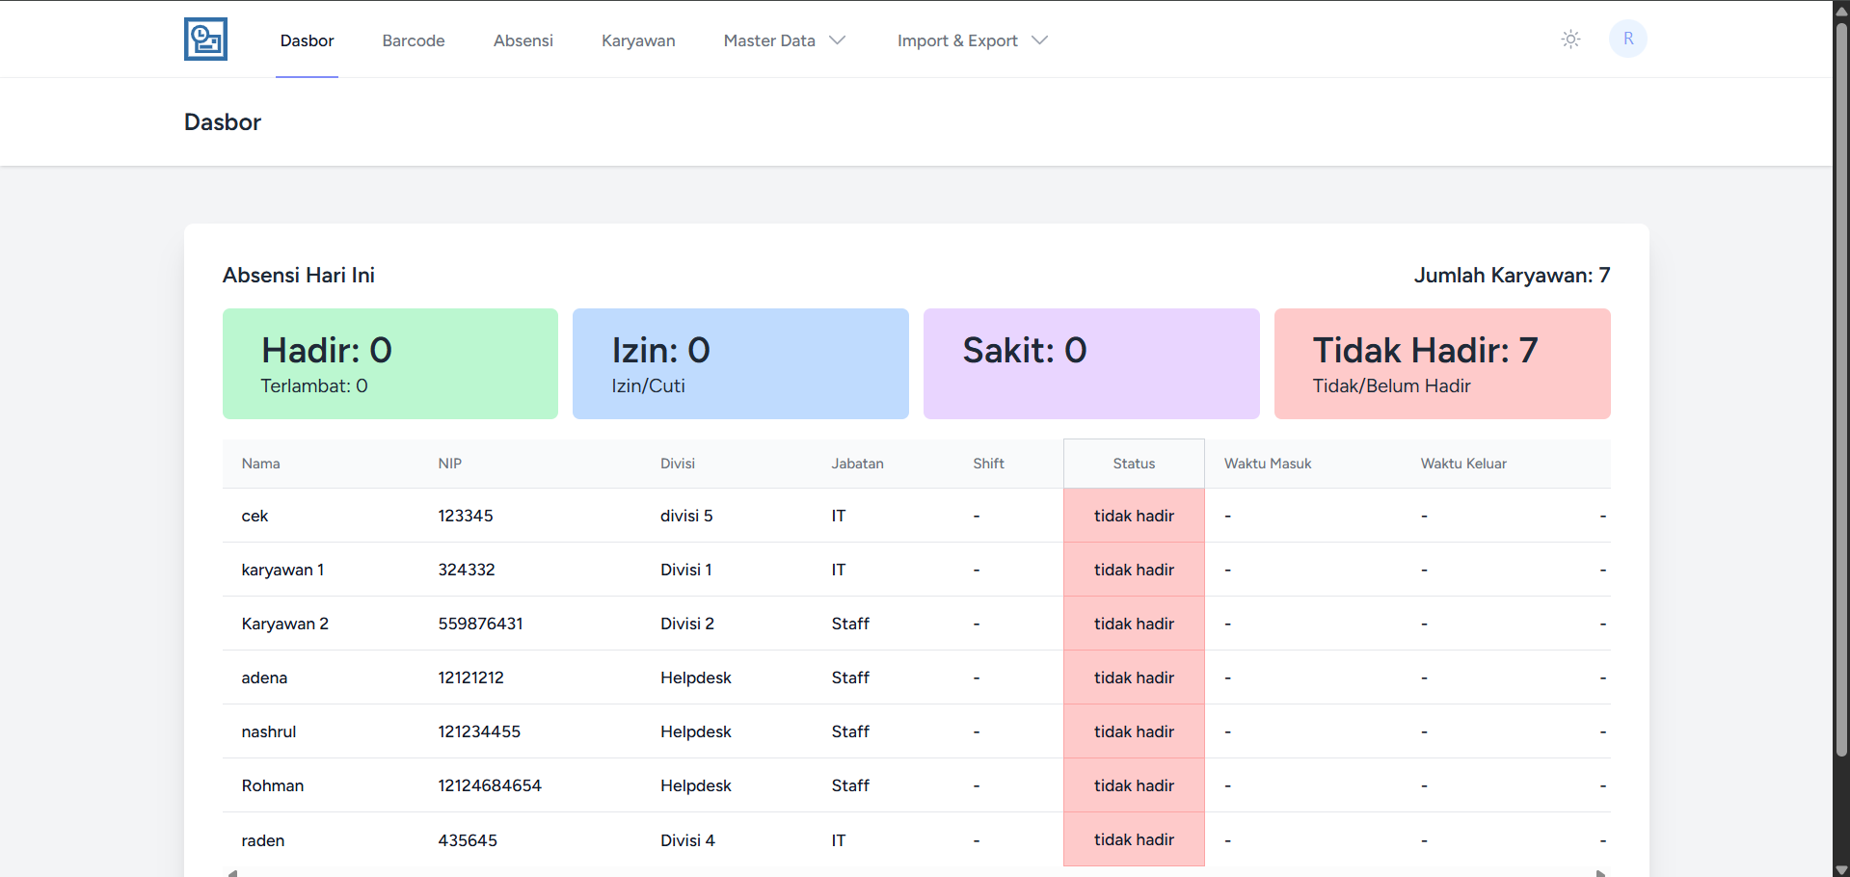1850x877 pixels.
Task: Toggle the light/dark theme sun icon
Action: point(1570,40)
